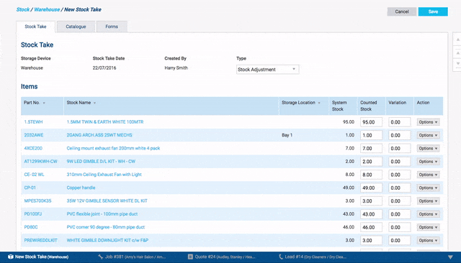Screen dimensions: 461x263
Task: Open 9W LED GIMBLE D/L KIT link
Action: coord(101,162)
